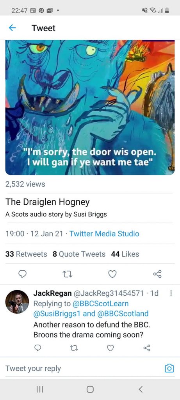
Task: Like the main tweet with the heart icon
Action: coord(112,274)
